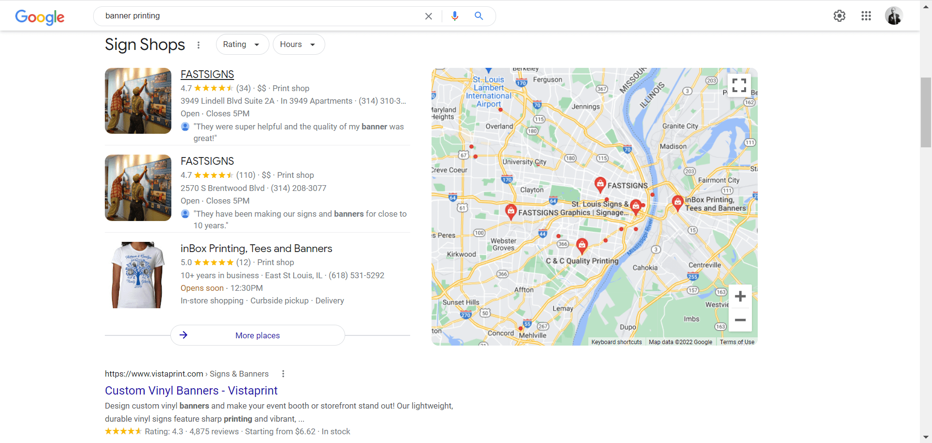Open Vistaprint result three-dot menu
This screenshot has width=932, height=443.
pos(283,374)
